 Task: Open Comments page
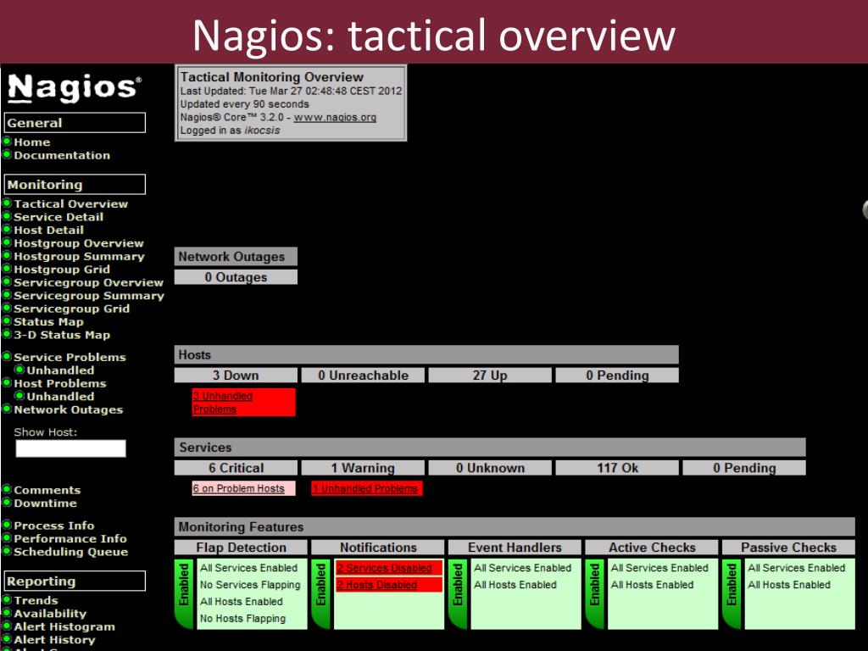[47, 491]
